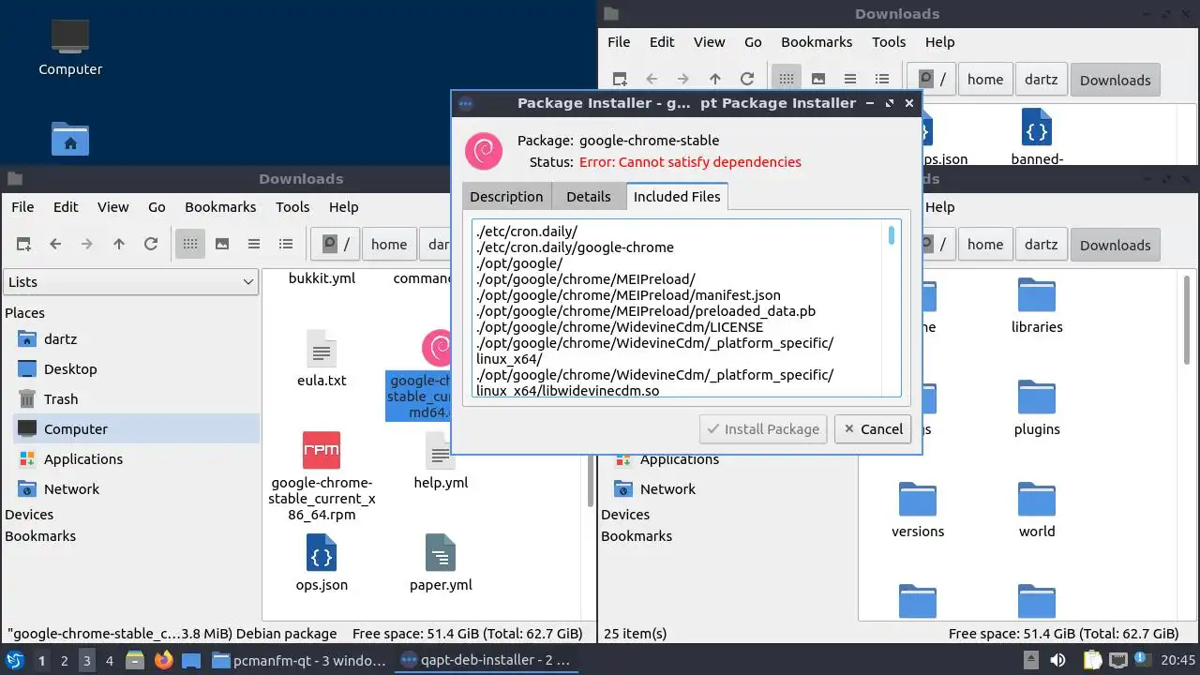Switch to desktop 1 in the pager
Viewport: 1200px width, 675px height.
click(41, 660)
